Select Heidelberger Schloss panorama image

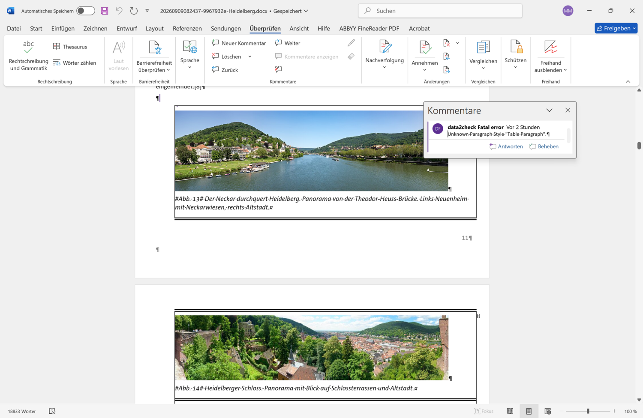311,348
